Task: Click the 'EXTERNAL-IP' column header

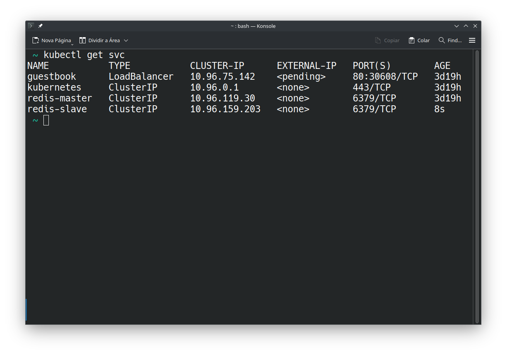Action: pyautogui.click(x=307, y=66)
